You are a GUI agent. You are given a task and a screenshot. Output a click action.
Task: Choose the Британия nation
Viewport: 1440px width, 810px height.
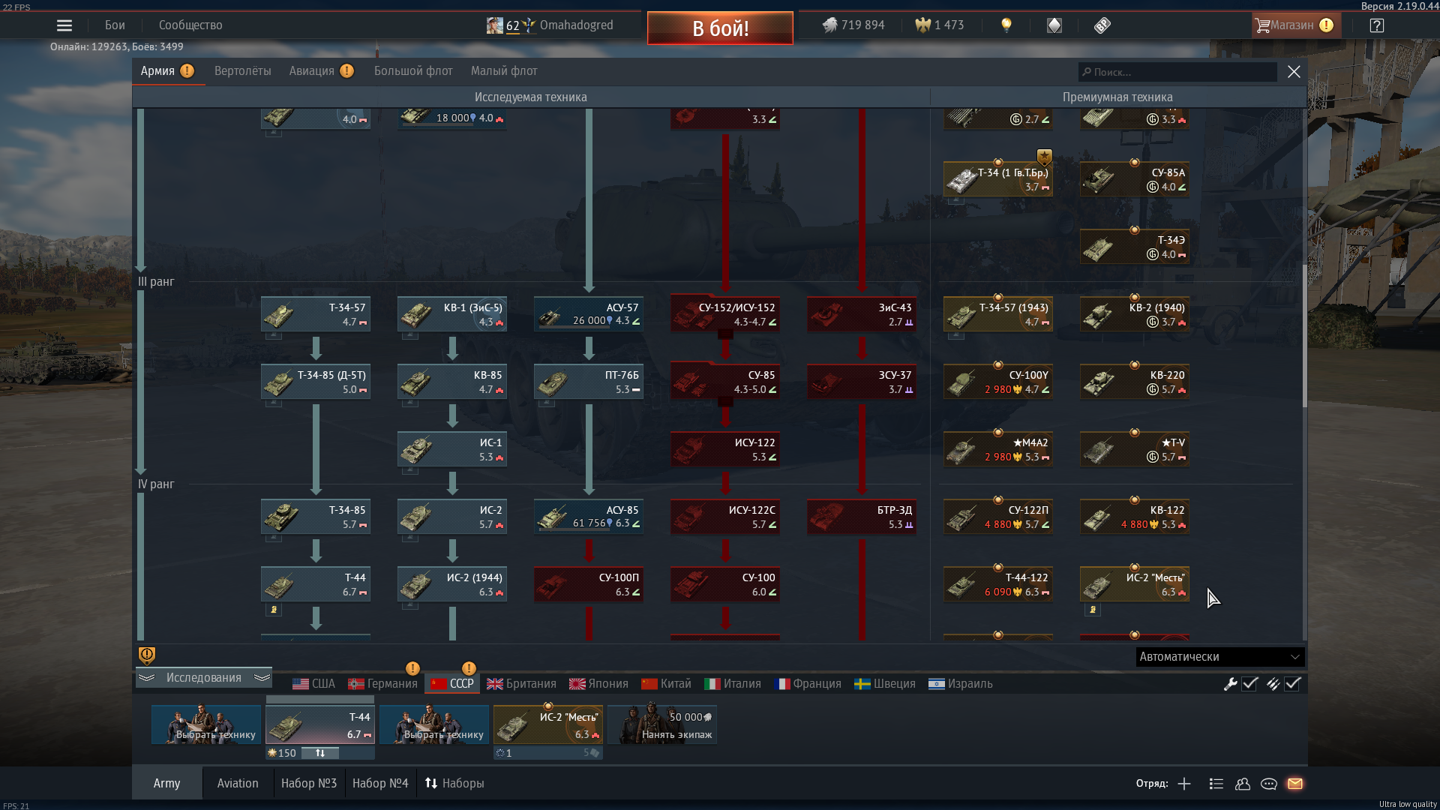pyautogui.click(x=521, y=684)
